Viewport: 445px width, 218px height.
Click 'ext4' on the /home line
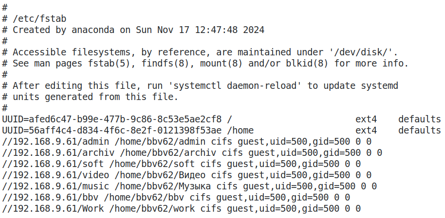pos(366,130)
